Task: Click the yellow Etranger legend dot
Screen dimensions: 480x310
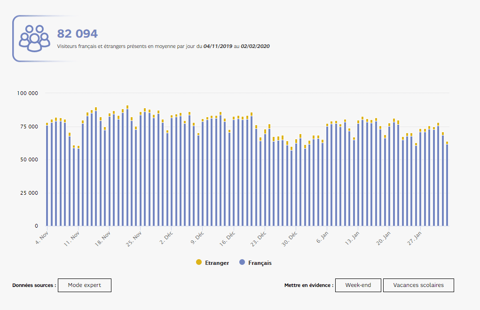Action: [199, 262]
